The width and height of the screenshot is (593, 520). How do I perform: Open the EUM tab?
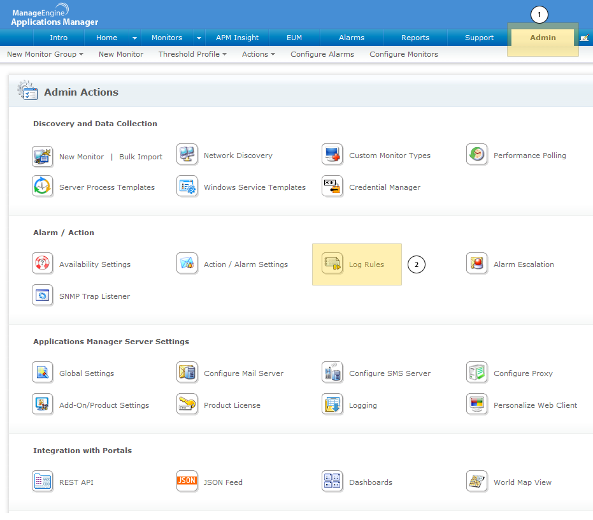click(x=294, y=38)
